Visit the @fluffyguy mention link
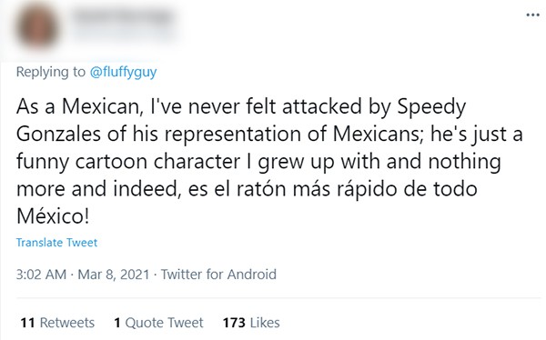The height and width of the screenshot is (340, 546). pyautogui.click(x=123, y=72)
